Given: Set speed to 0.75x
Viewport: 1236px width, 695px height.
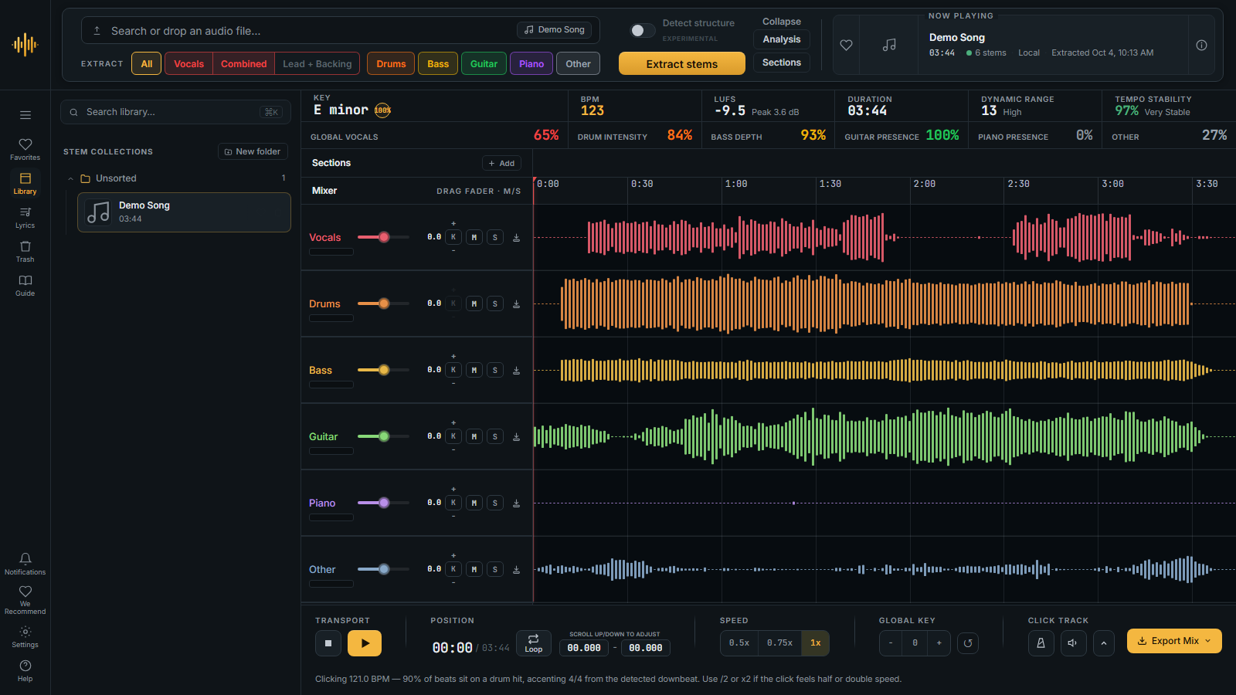Looking at the screenshot, I should click(x=779, y=643).
